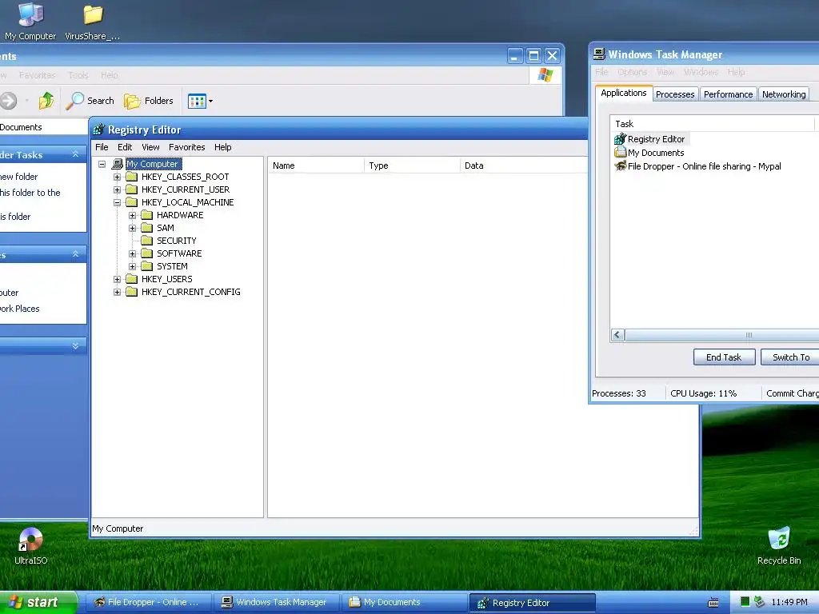This screenshot has height=614, width=819.
Task: Open the Recycle Bin desktop icon
Action: click(x=779, y=546)
